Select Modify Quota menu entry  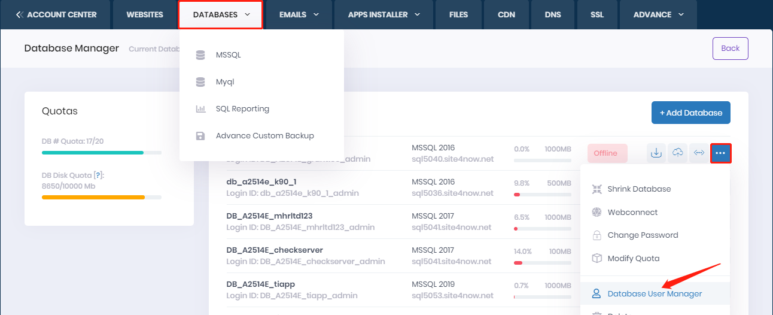633,259
